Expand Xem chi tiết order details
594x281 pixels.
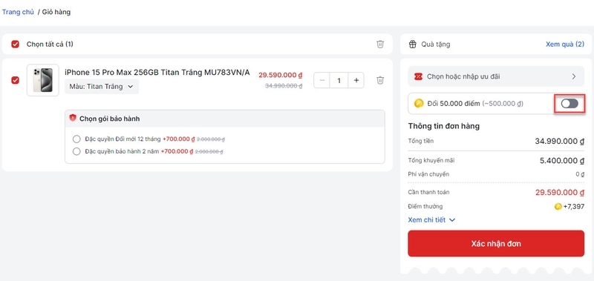pyautogui.click(x=431, y=219)
